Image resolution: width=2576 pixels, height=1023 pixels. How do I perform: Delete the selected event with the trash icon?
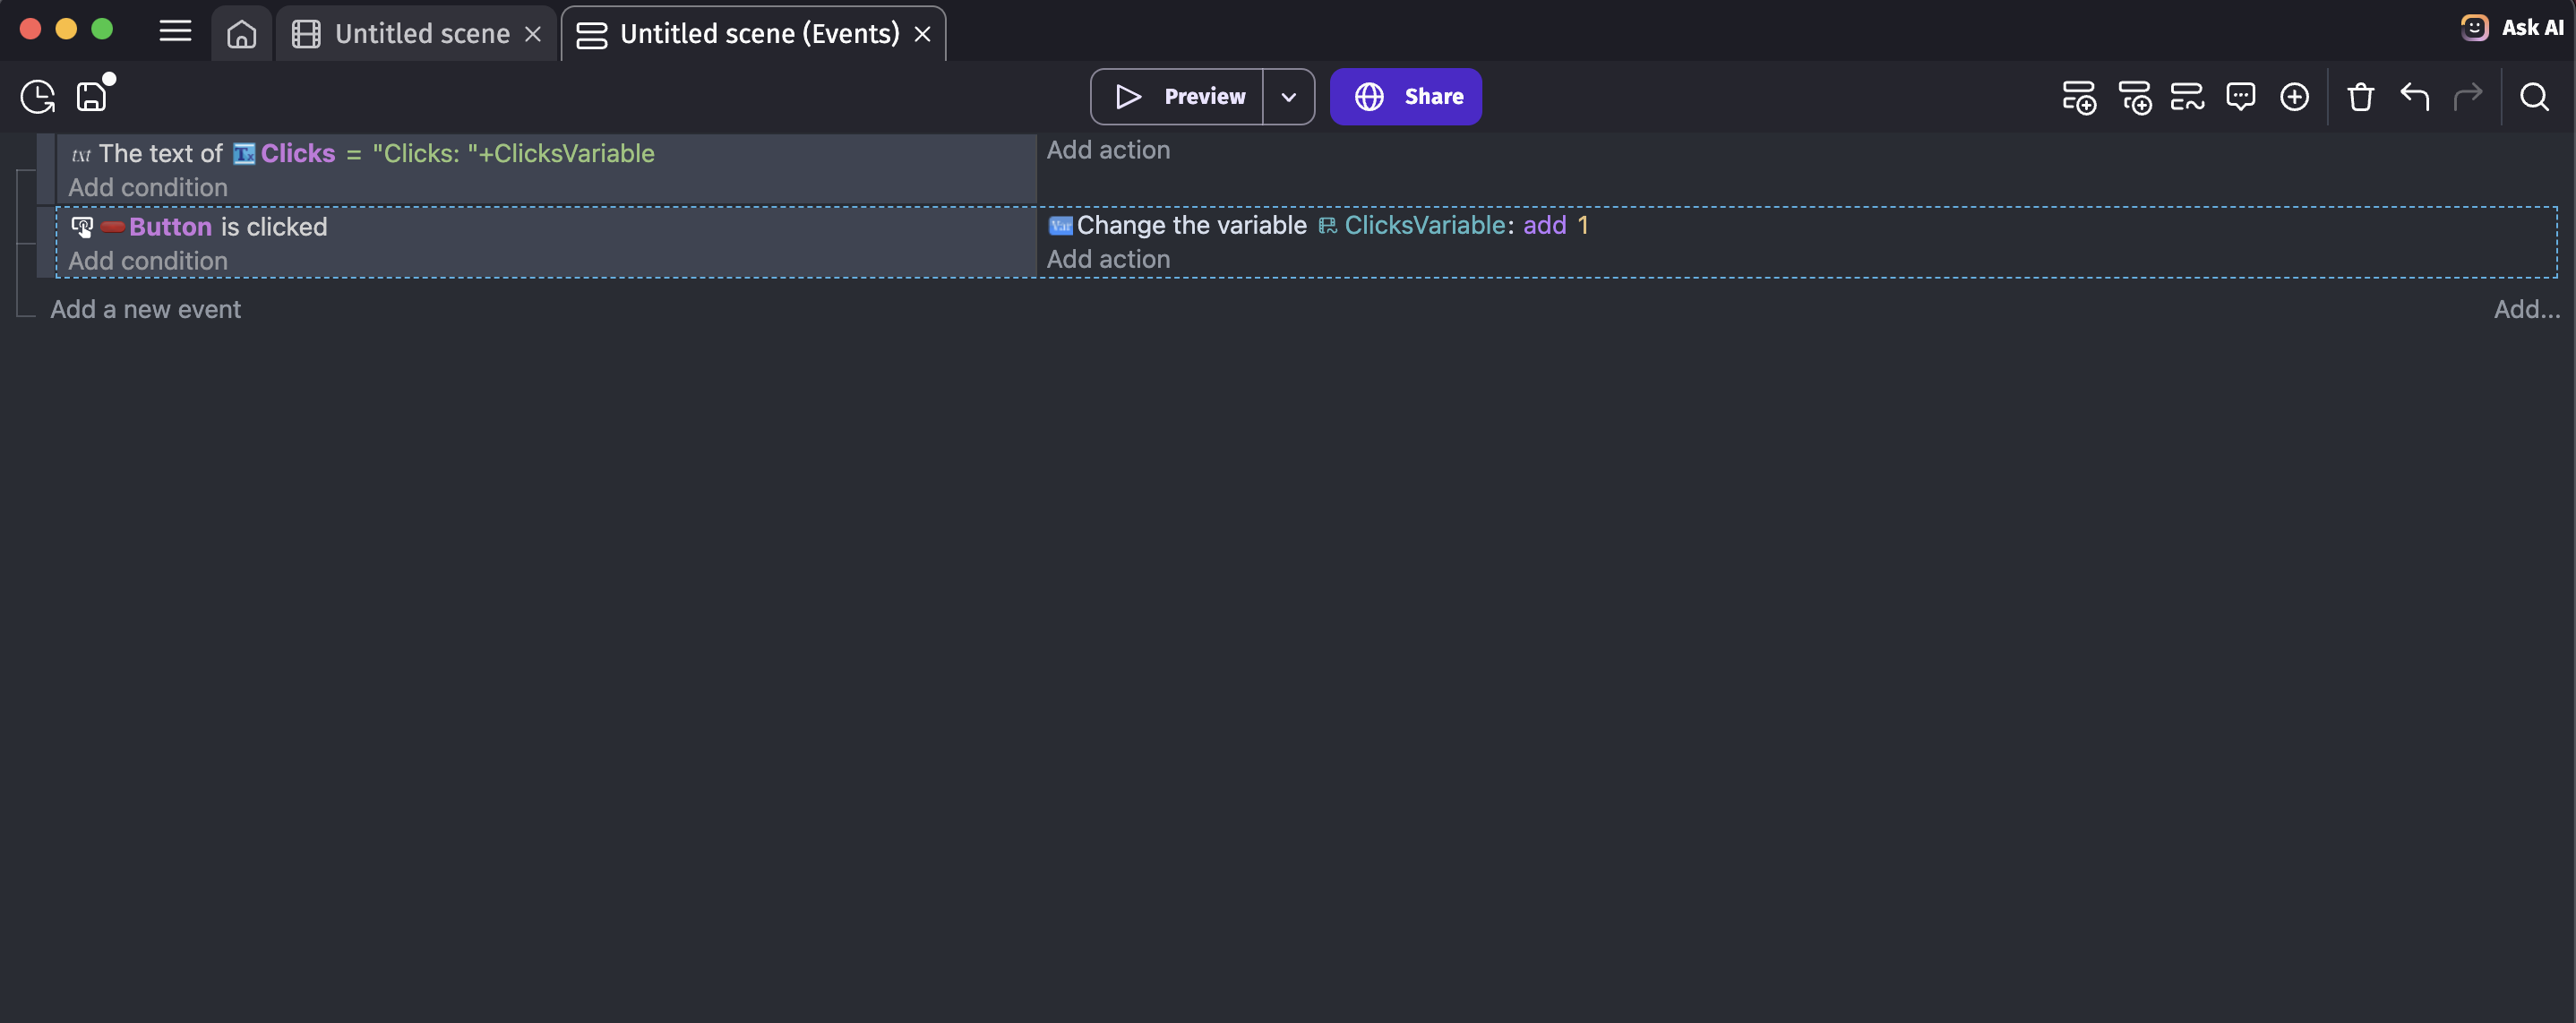[2360, 97]
